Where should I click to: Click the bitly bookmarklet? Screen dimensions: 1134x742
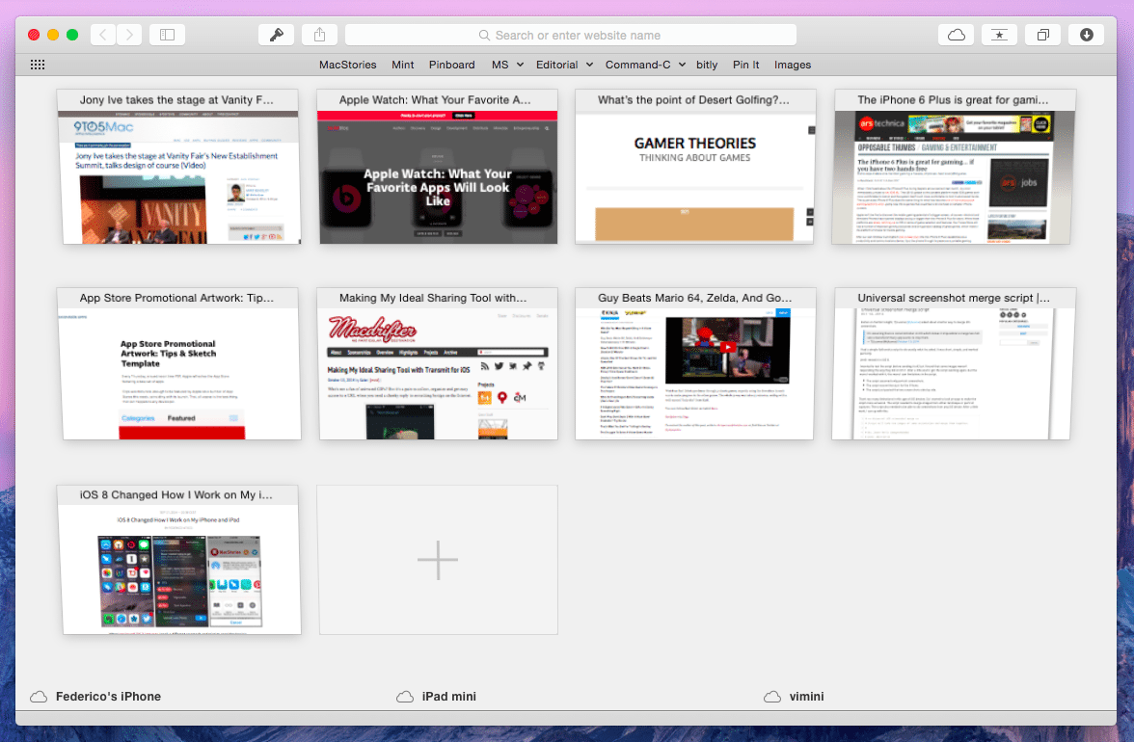click(x=707, y=65)
